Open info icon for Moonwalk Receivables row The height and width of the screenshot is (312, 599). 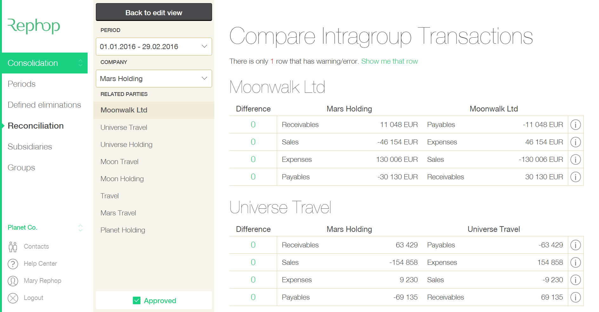pos(576,124)
